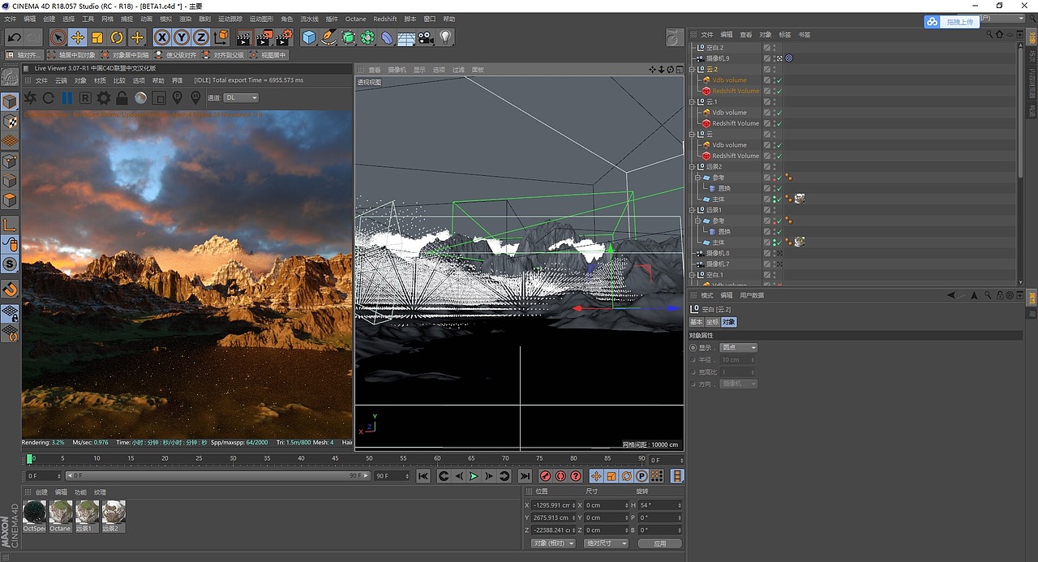The height and width of the screenshot is (562, 1038).
Task: Select the Rotate tool icon
Action: (x=117, y=37)
